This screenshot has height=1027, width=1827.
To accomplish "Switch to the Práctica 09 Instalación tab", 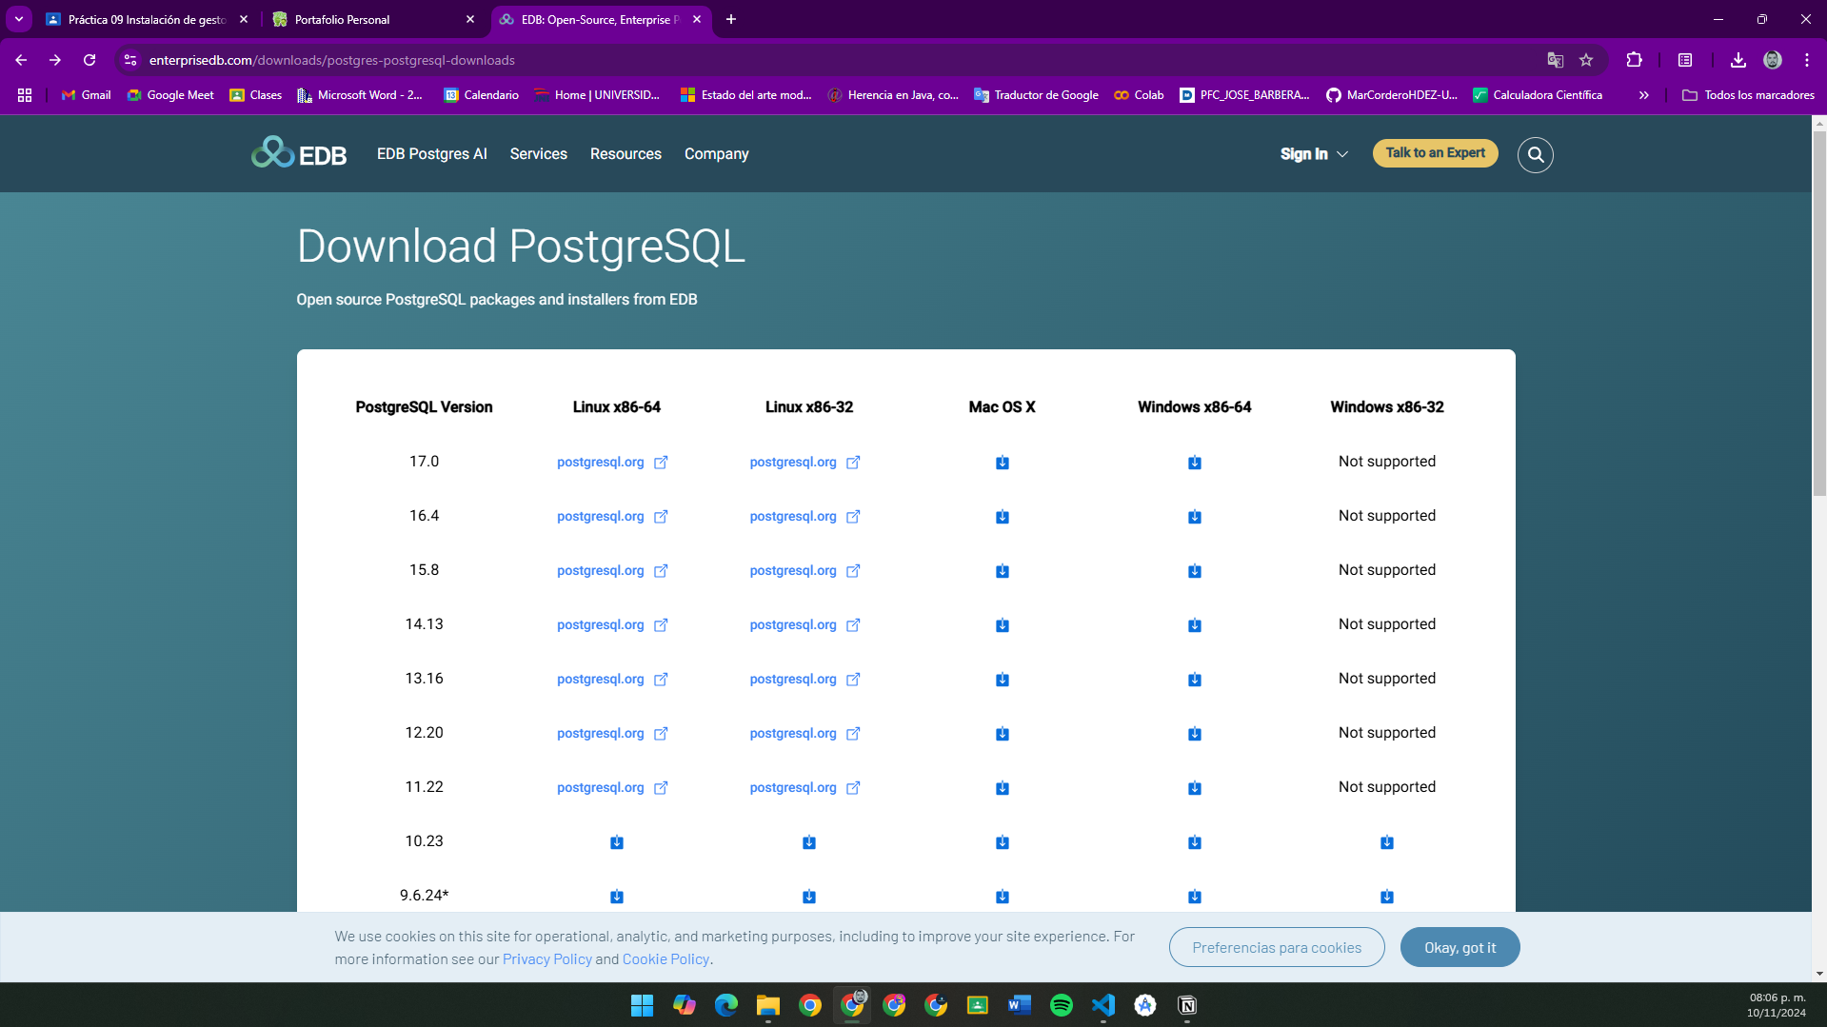I will [147, 19].
